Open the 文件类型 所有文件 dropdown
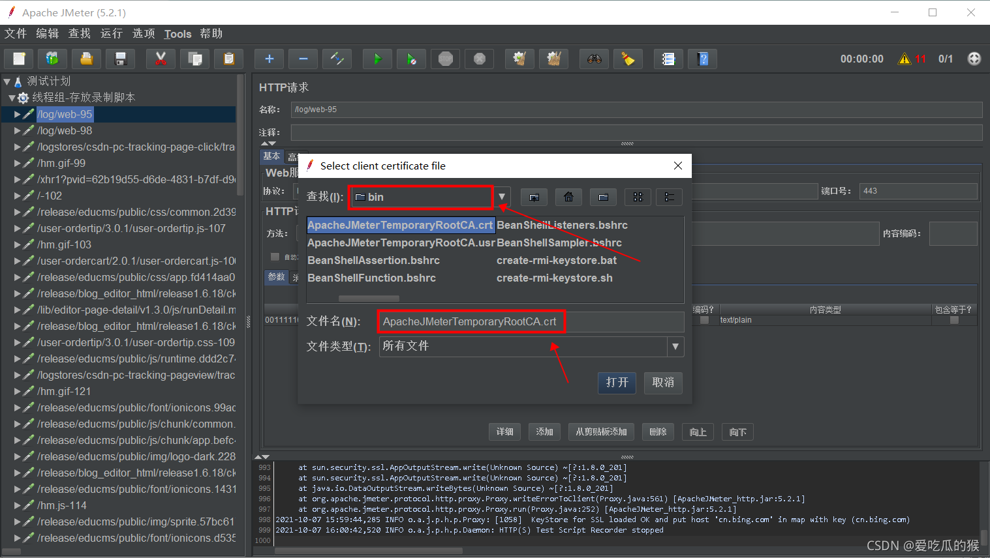 pos(675,346)
